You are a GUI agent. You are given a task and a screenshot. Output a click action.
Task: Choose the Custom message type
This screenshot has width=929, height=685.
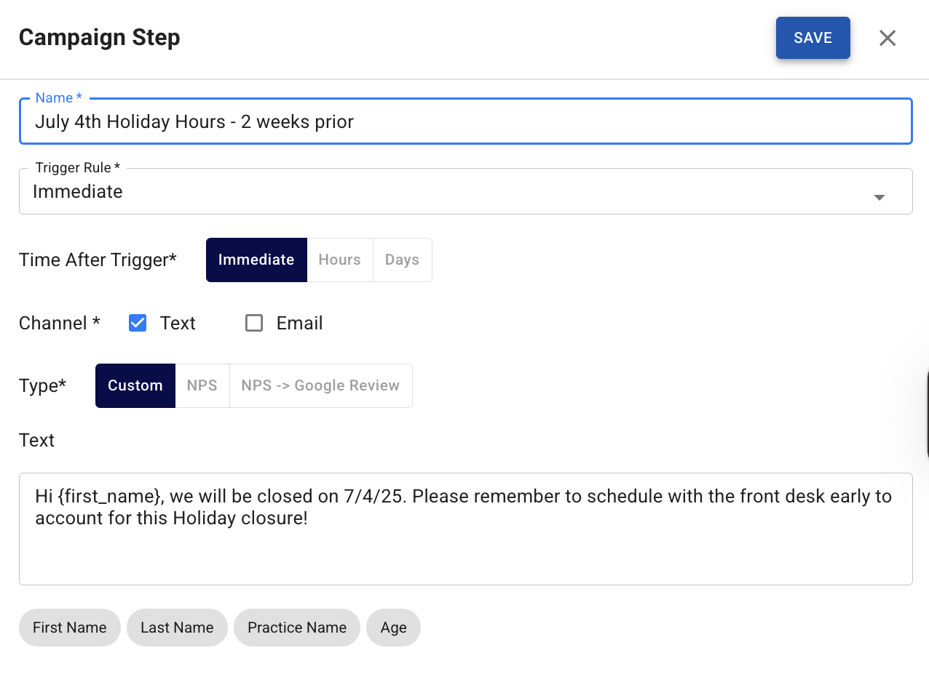pos(135,385)
